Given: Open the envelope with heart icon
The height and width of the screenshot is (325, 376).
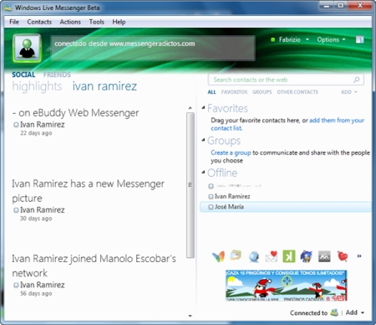Looking at the screenshot, I should coord(272,256).
